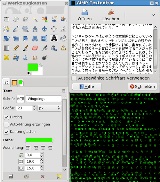Open the green Farbe text color swatch
160x182 pixels.
click(x=39, y=140)
